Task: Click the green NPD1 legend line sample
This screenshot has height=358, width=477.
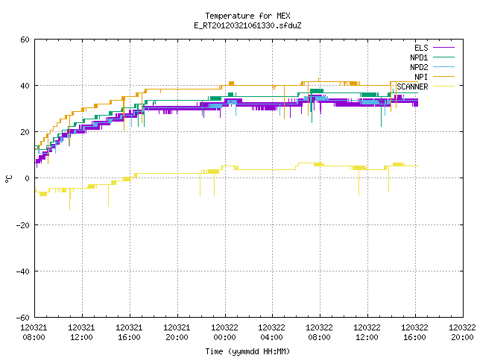Action: tap(443, 57)
